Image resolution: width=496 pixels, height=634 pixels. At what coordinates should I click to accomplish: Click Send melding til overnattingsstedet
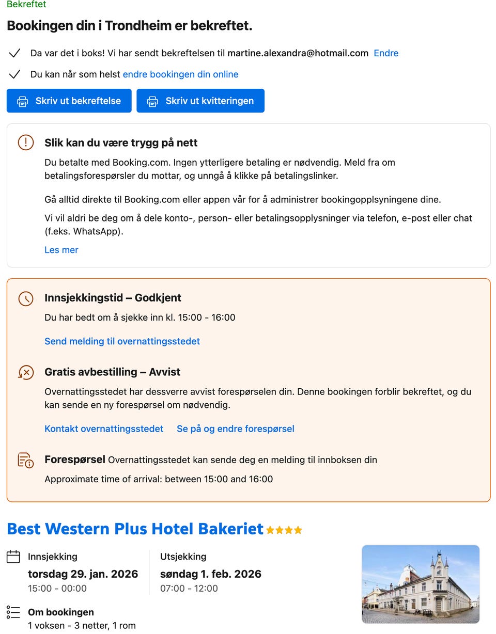(x=122, y=341)
